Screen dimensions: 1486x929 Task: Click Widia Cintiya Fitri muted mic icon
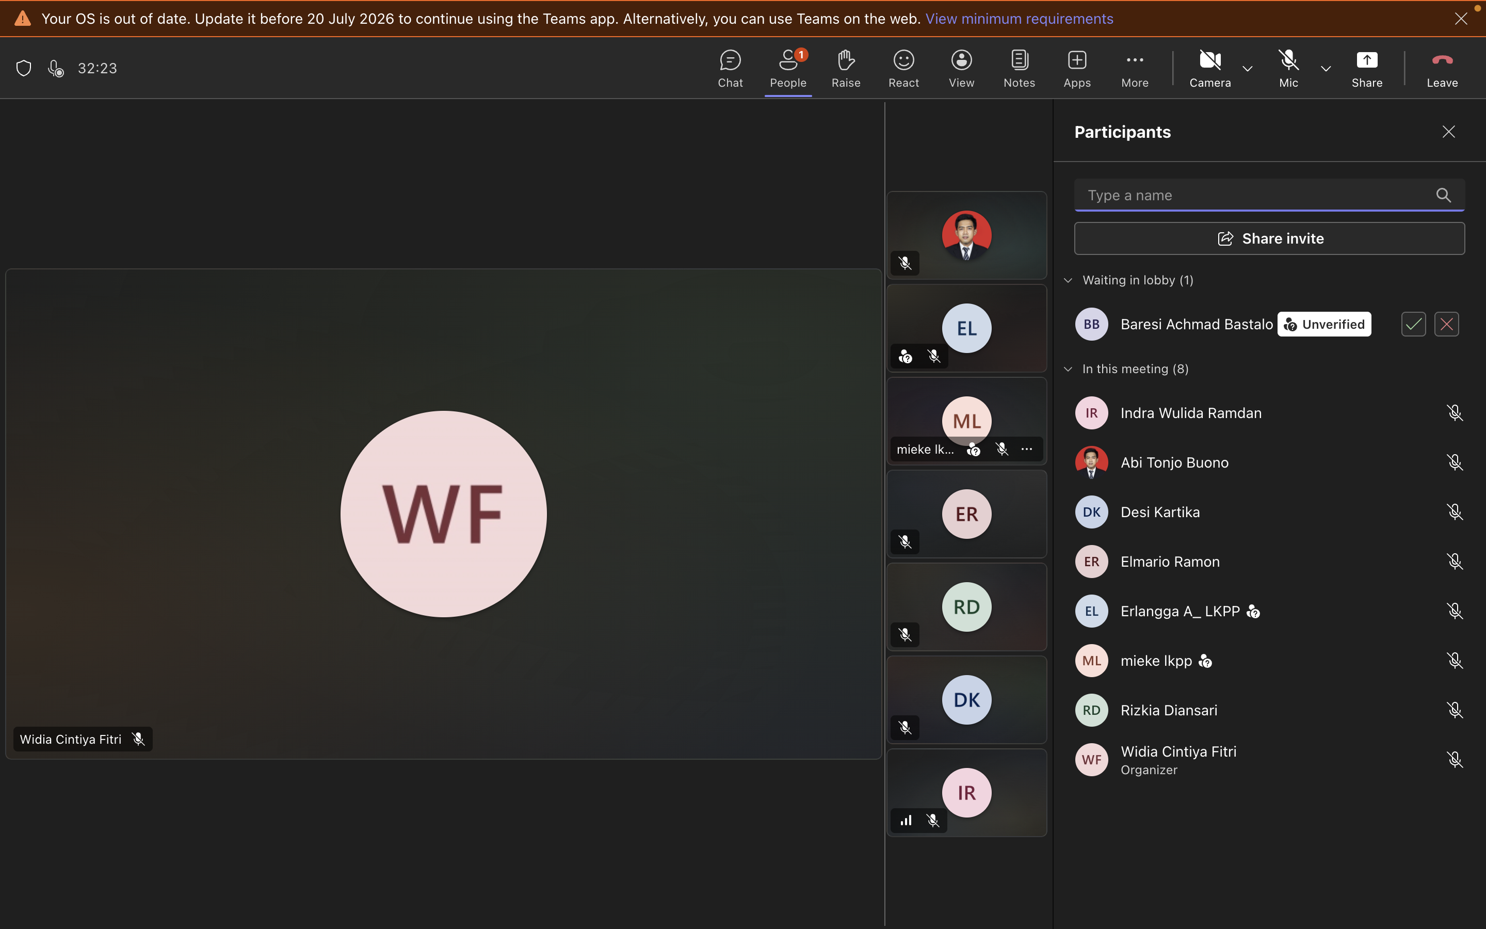point(1454,759)
